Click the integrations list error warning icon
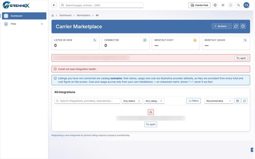The width and height of the screenshot is (255, 159). point(151,112)
